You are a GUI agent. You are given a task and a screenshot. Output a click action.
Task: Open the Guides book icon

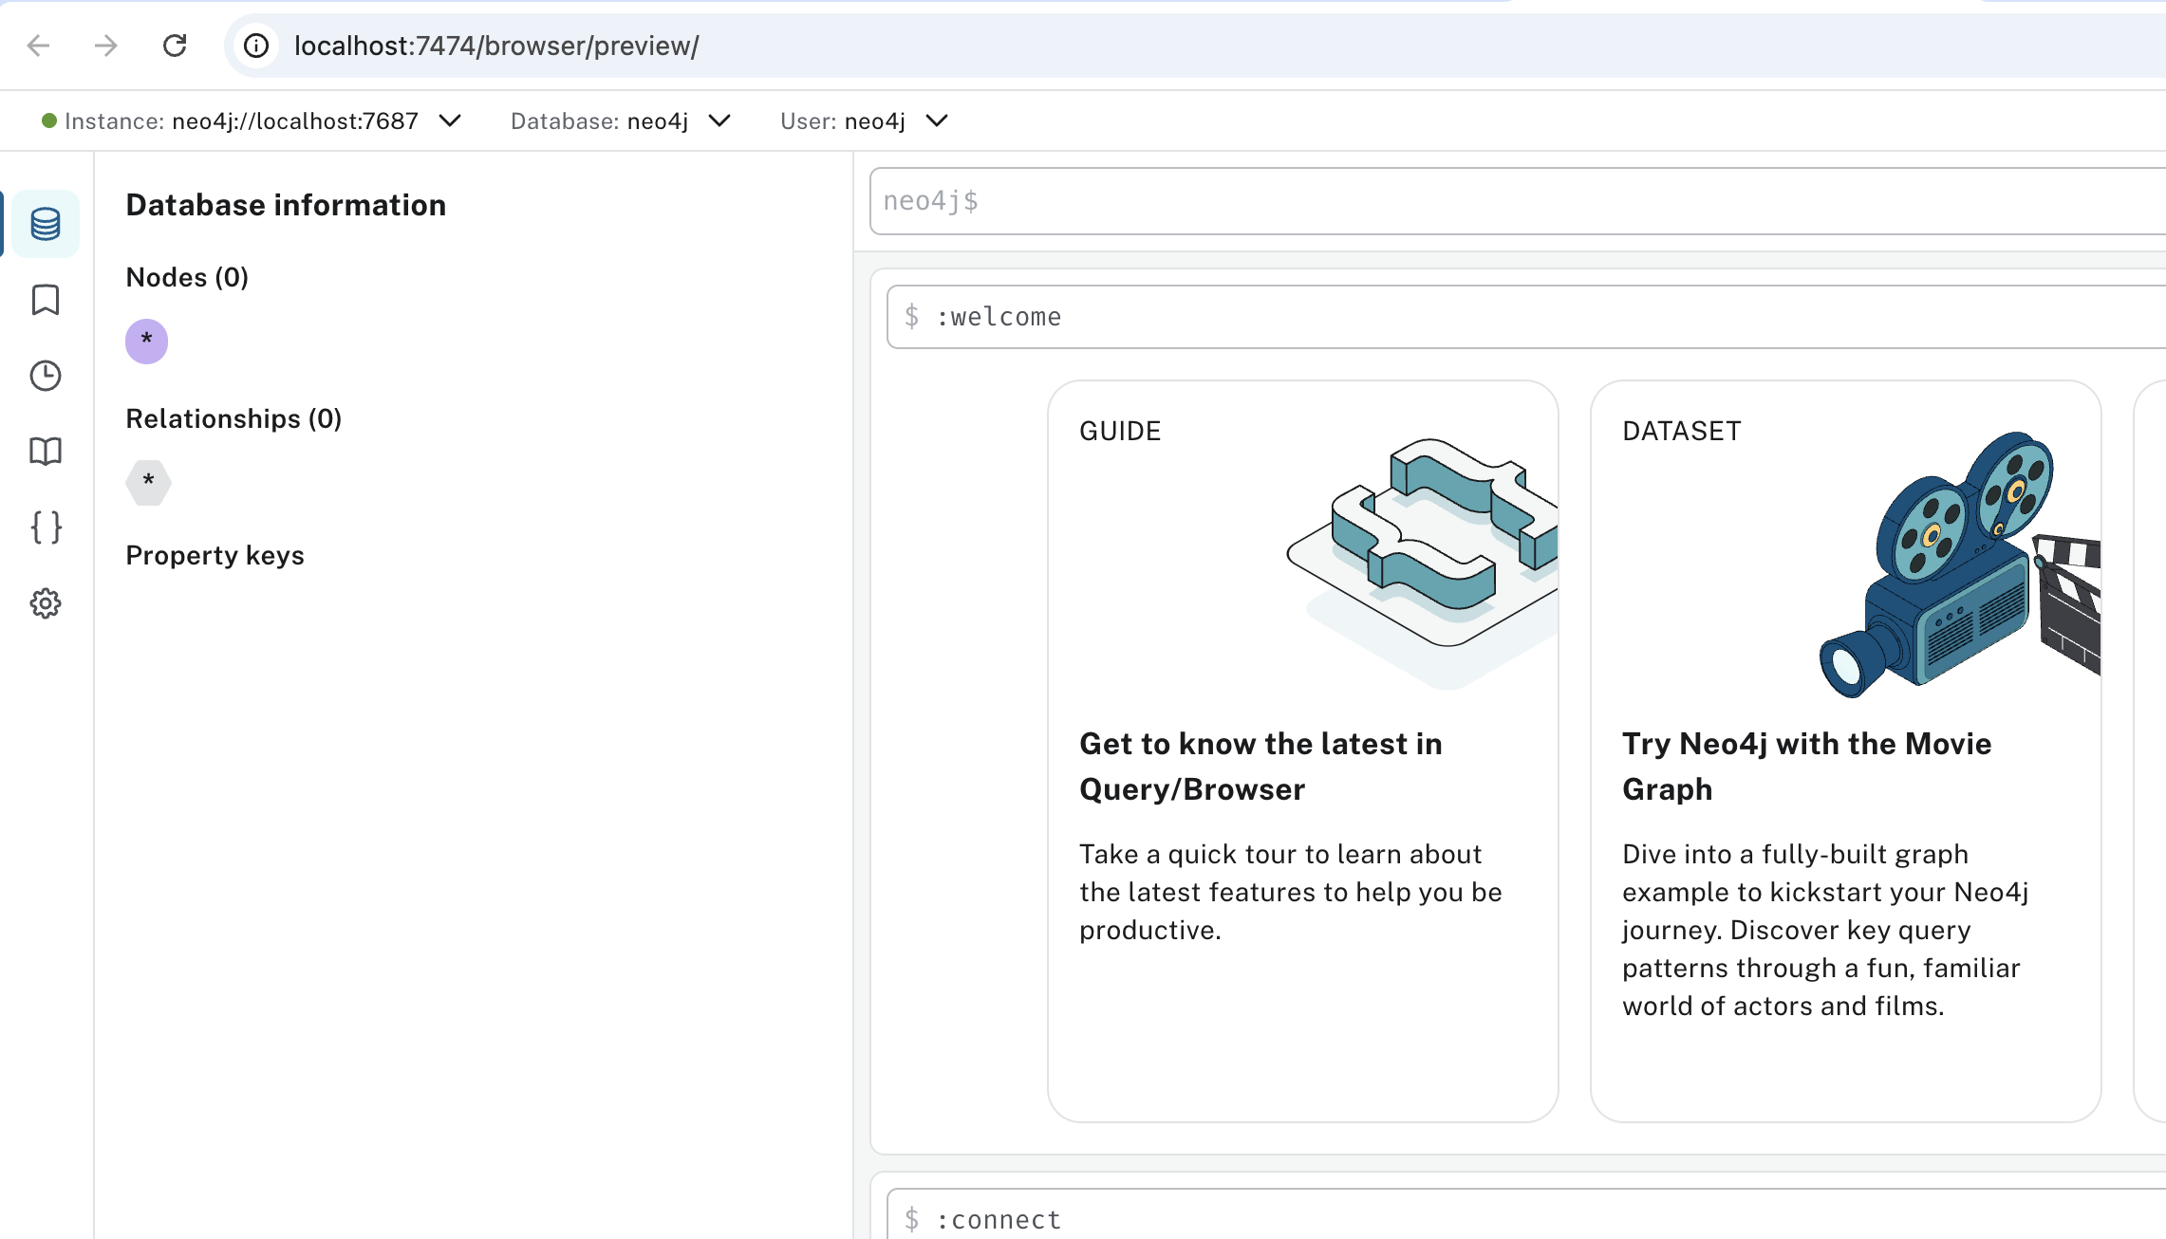click(46, 452)
